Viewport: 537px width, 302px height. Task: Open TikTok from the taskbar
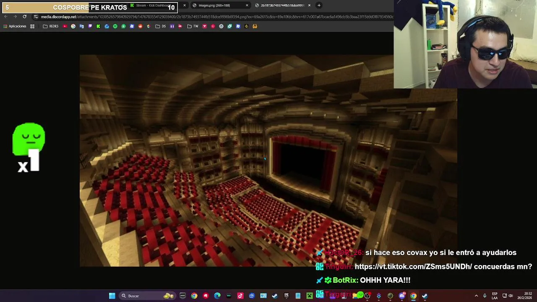240,296
